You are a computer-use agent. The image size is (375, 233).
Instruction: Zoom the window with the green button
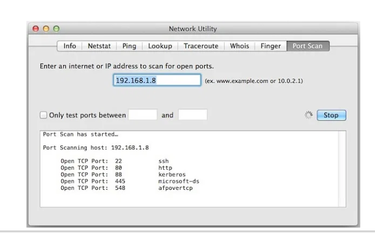click(56, 29)
